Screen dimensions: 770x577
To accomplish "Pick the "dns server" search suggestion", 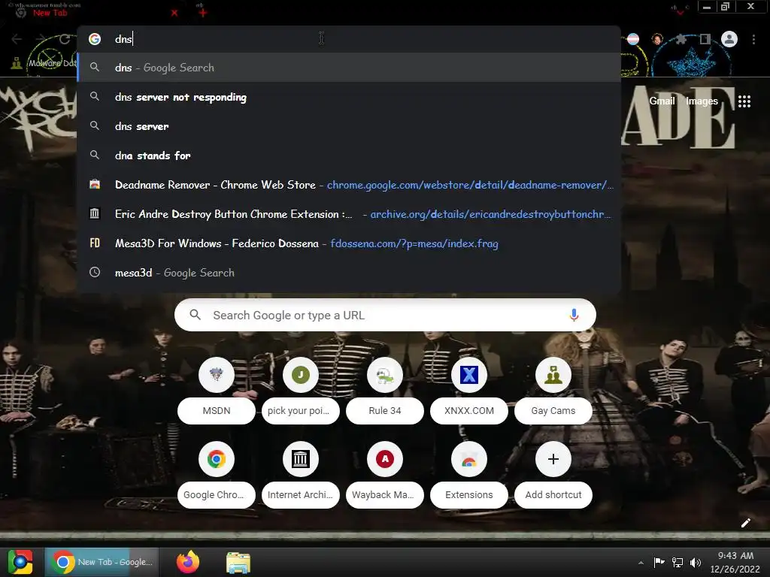I will click(x=349, y=126).
